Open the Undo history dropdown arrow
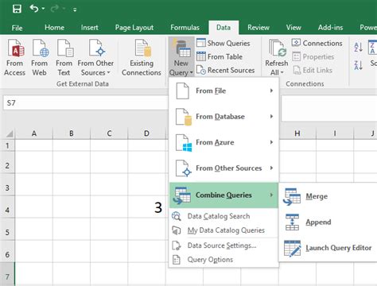377x286 pixels. click(43, 10)
